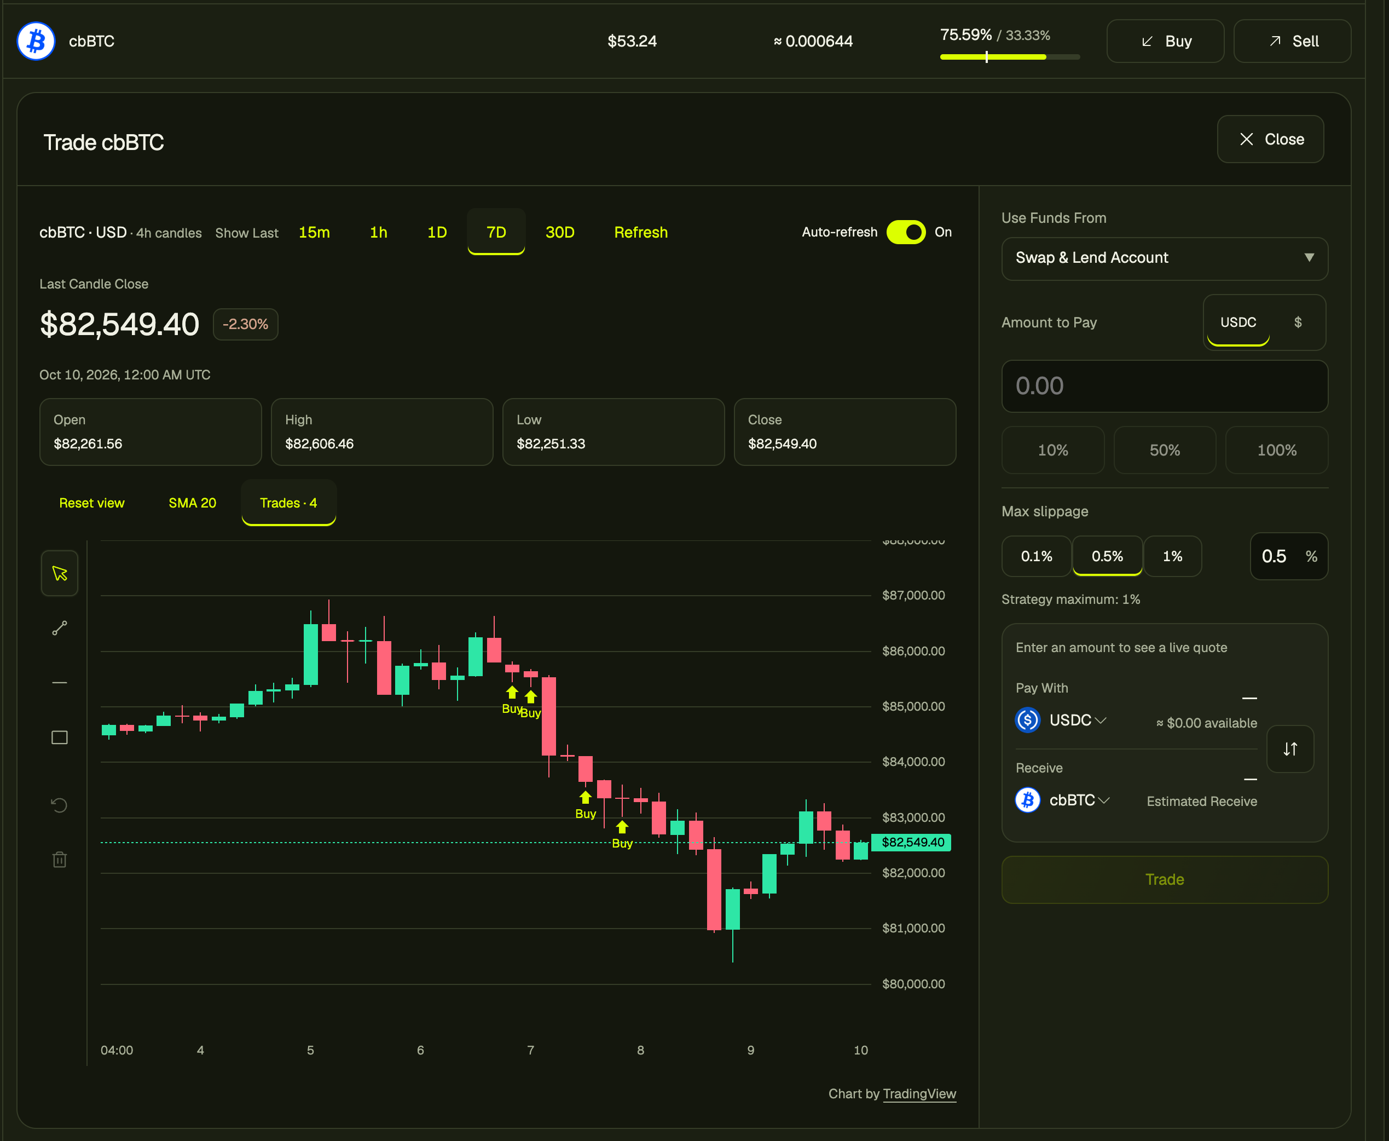Click the cbBTC coin icon under Receive
This screenshot has width=1389, height=1141.
1028,800
